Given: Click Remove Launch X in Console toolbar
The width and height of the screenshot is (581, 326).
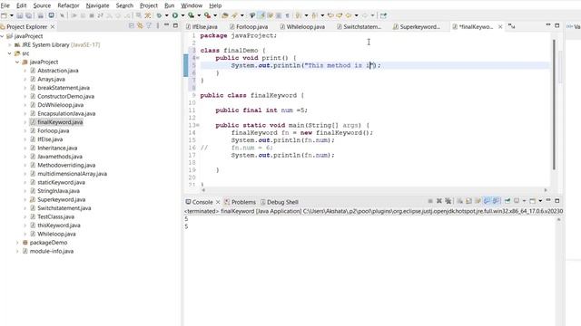Looking at the screenshot, I should coord(439,201).
